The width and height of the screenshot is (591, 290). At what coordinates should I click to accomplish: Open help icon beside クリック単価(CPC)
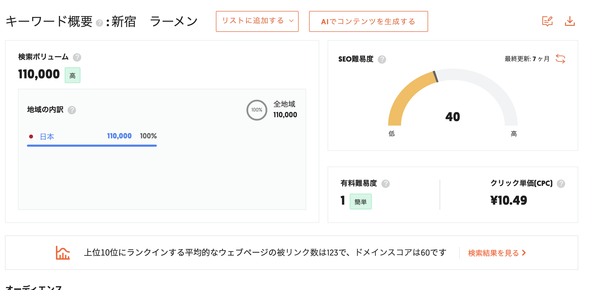point(561,184)
